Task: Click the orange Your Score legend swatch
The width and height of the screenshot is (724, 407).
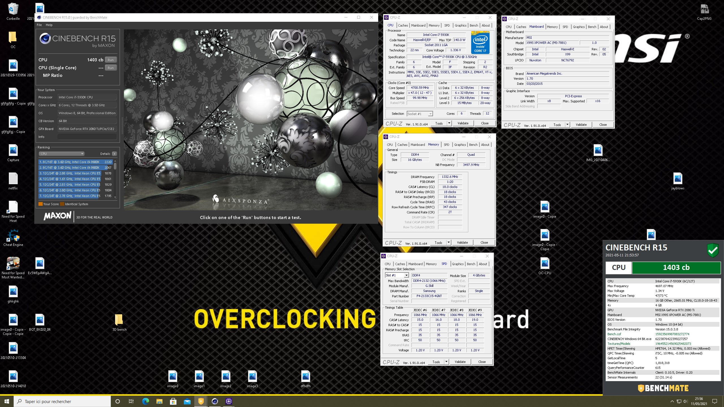Action: pos(40,204)
